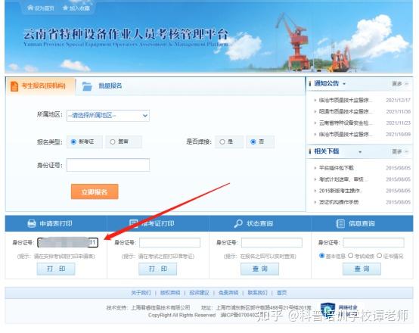Viewport: 419px width, 333px height.
Task: Click the home icon for 设为首页
Action: 30,8
